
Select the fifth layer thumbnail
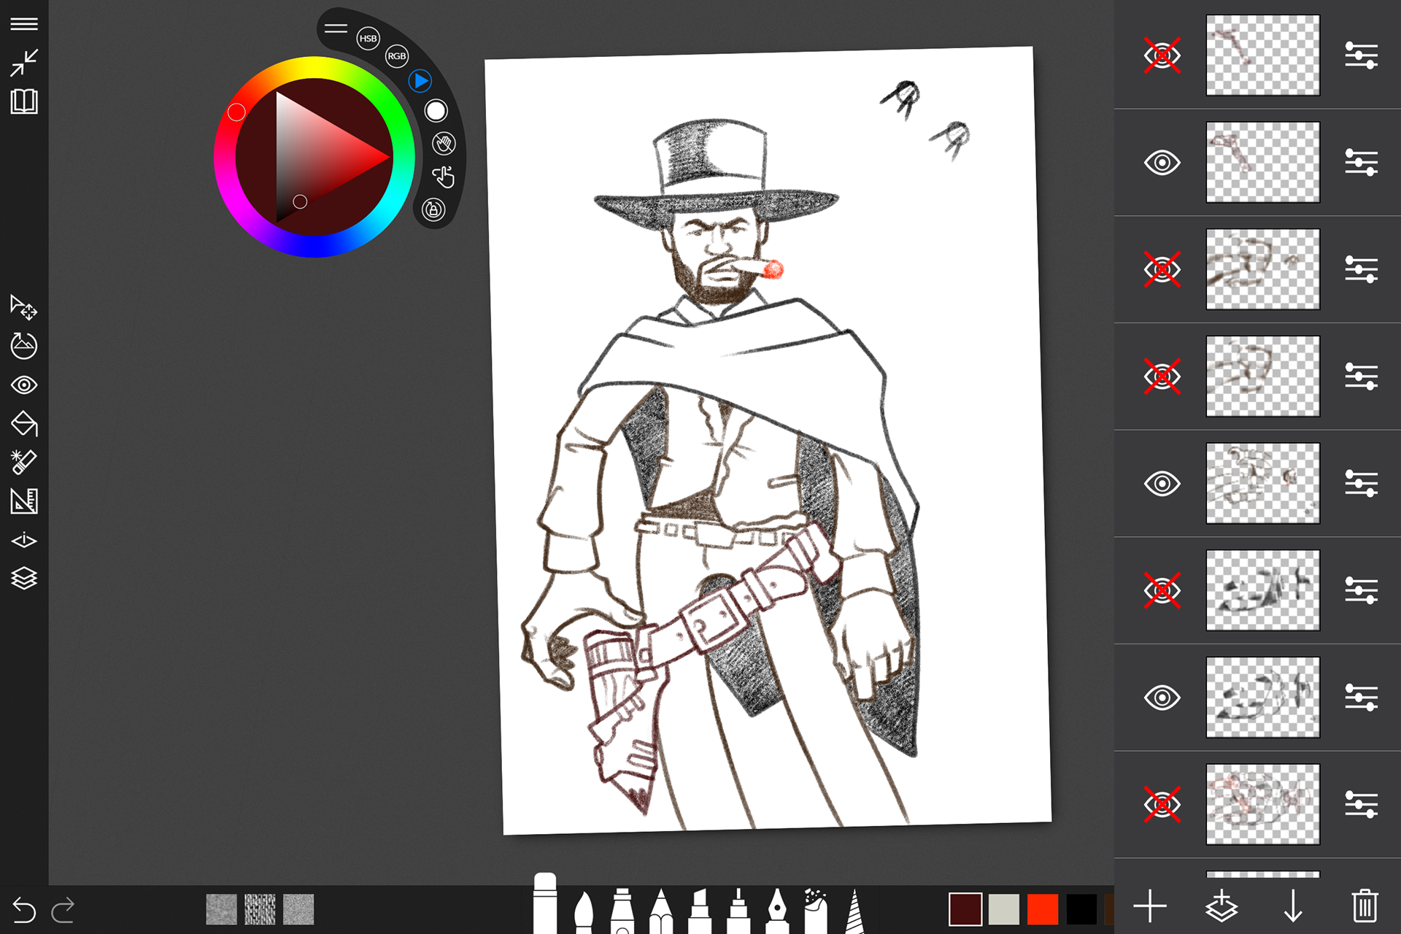(x=1263, y=484)
